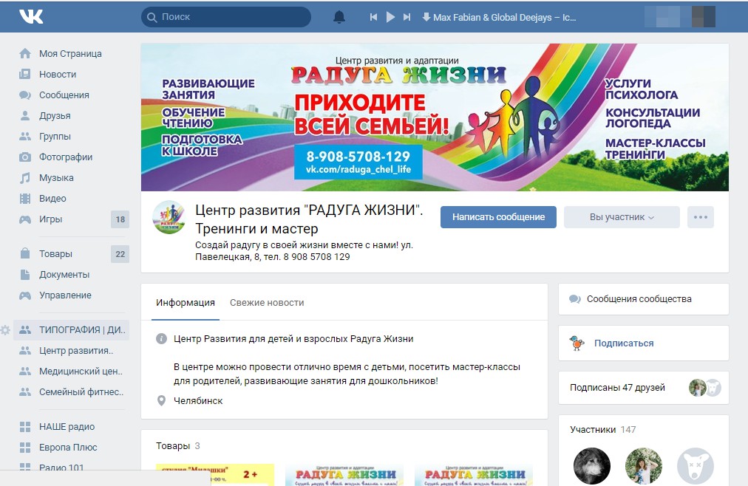Open Центр развития.. sidebar shortcut
The height and width of the screenshot is (486, 748).
coord(71,351)
